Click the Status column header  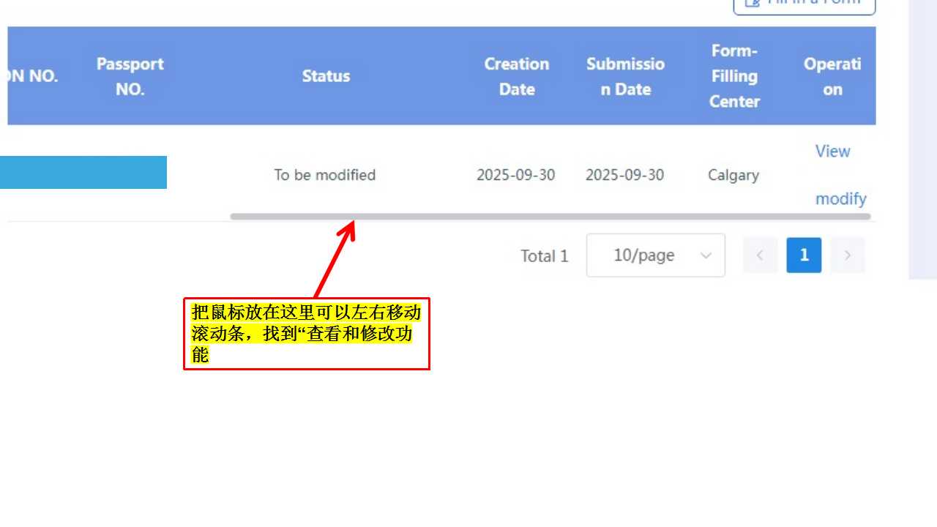[326, 76]
